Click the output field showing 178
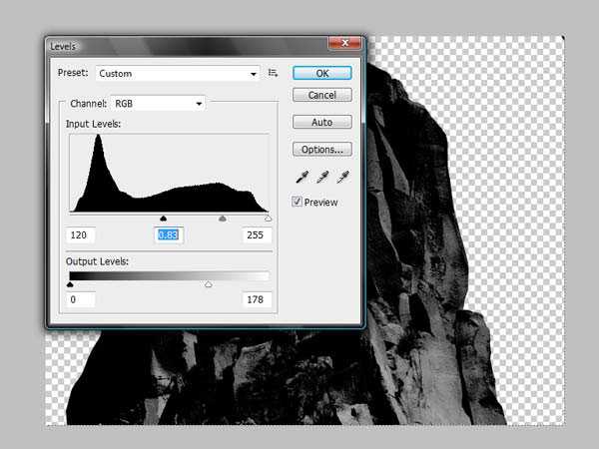The image size is (599, 449). pos(257,299)
